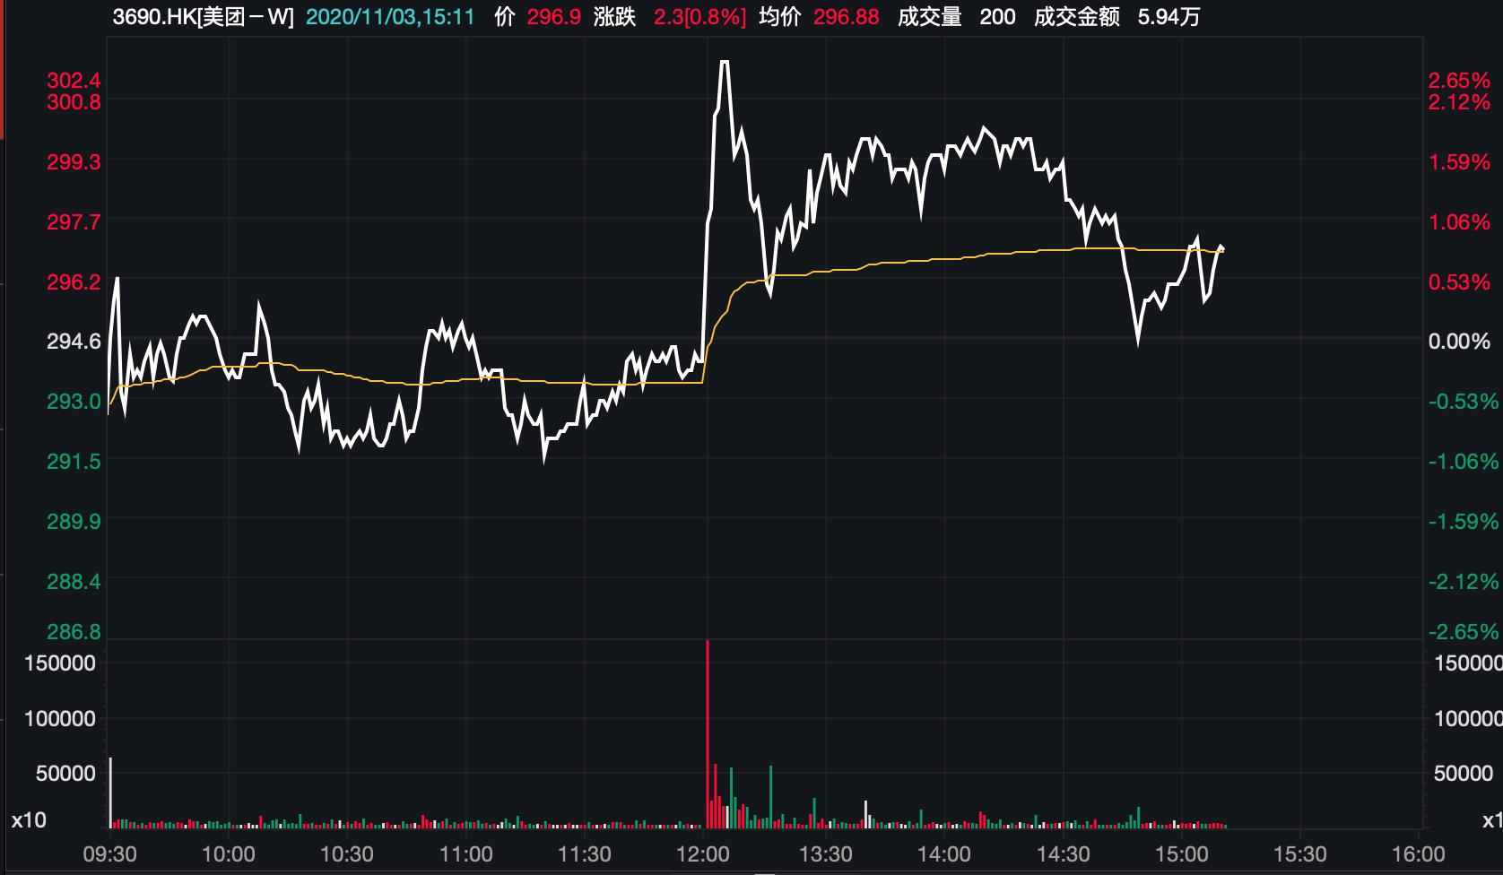Click the 14:00 time axis label
Viewport: 1503px width, 875px height.
click(x=944, y=854)
